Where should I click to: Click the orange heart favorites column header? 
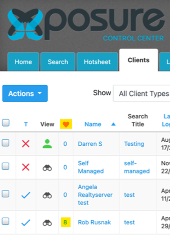pyautogui.click(x=66, y=124)
